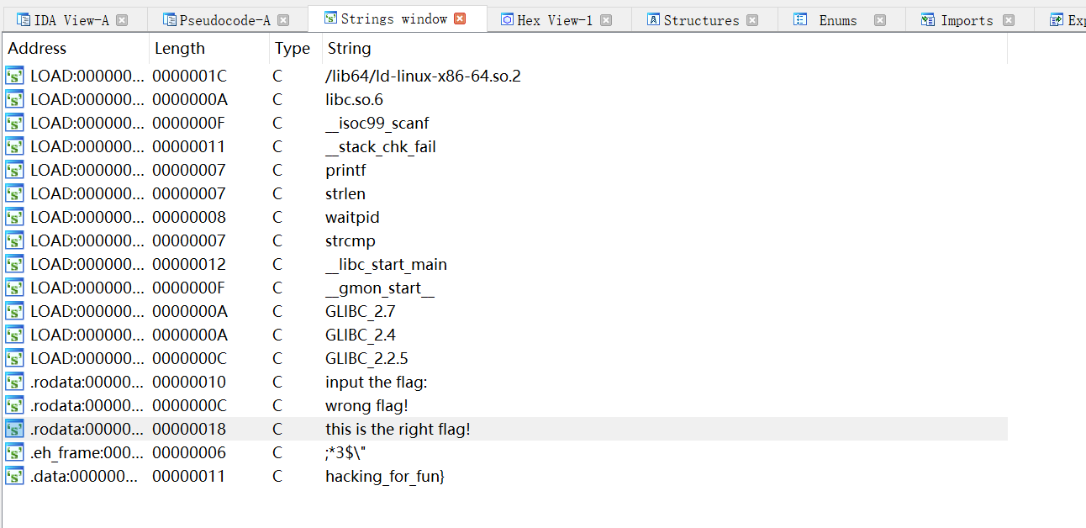The height and width of the screenshot is (528, 1086).
Task: Click the Pseudocode-A tab icon
Action: point(169,20)
